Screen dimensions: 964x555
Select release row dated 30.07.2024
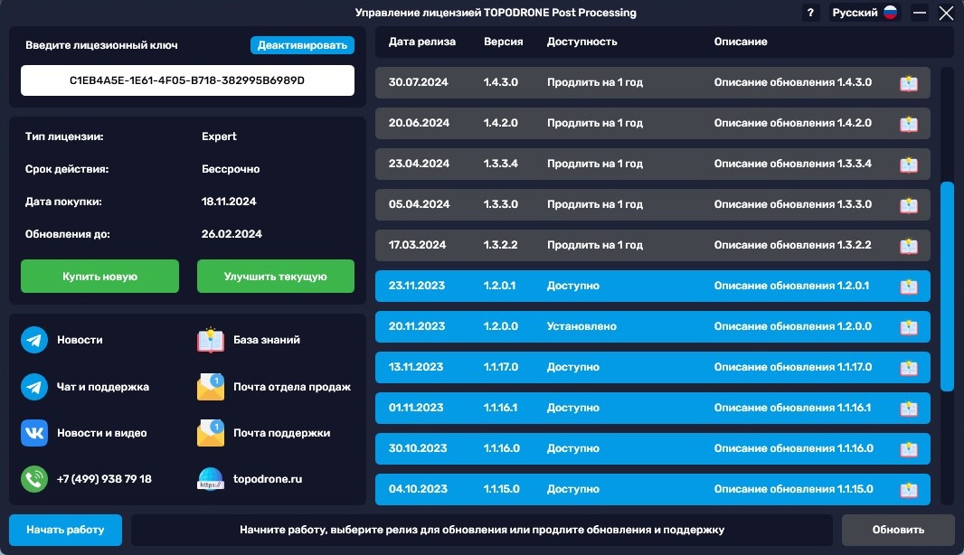[x=652, y=83]
